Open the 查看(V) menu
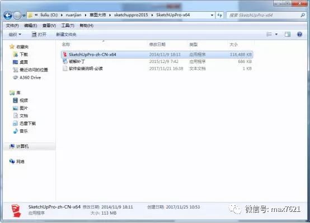The image size is (310, 223). coord(49,26)
